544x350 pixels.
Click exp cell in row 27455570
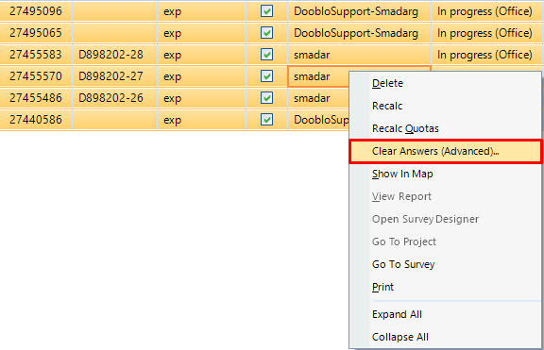pyautogui.click(x=202, y=76)
